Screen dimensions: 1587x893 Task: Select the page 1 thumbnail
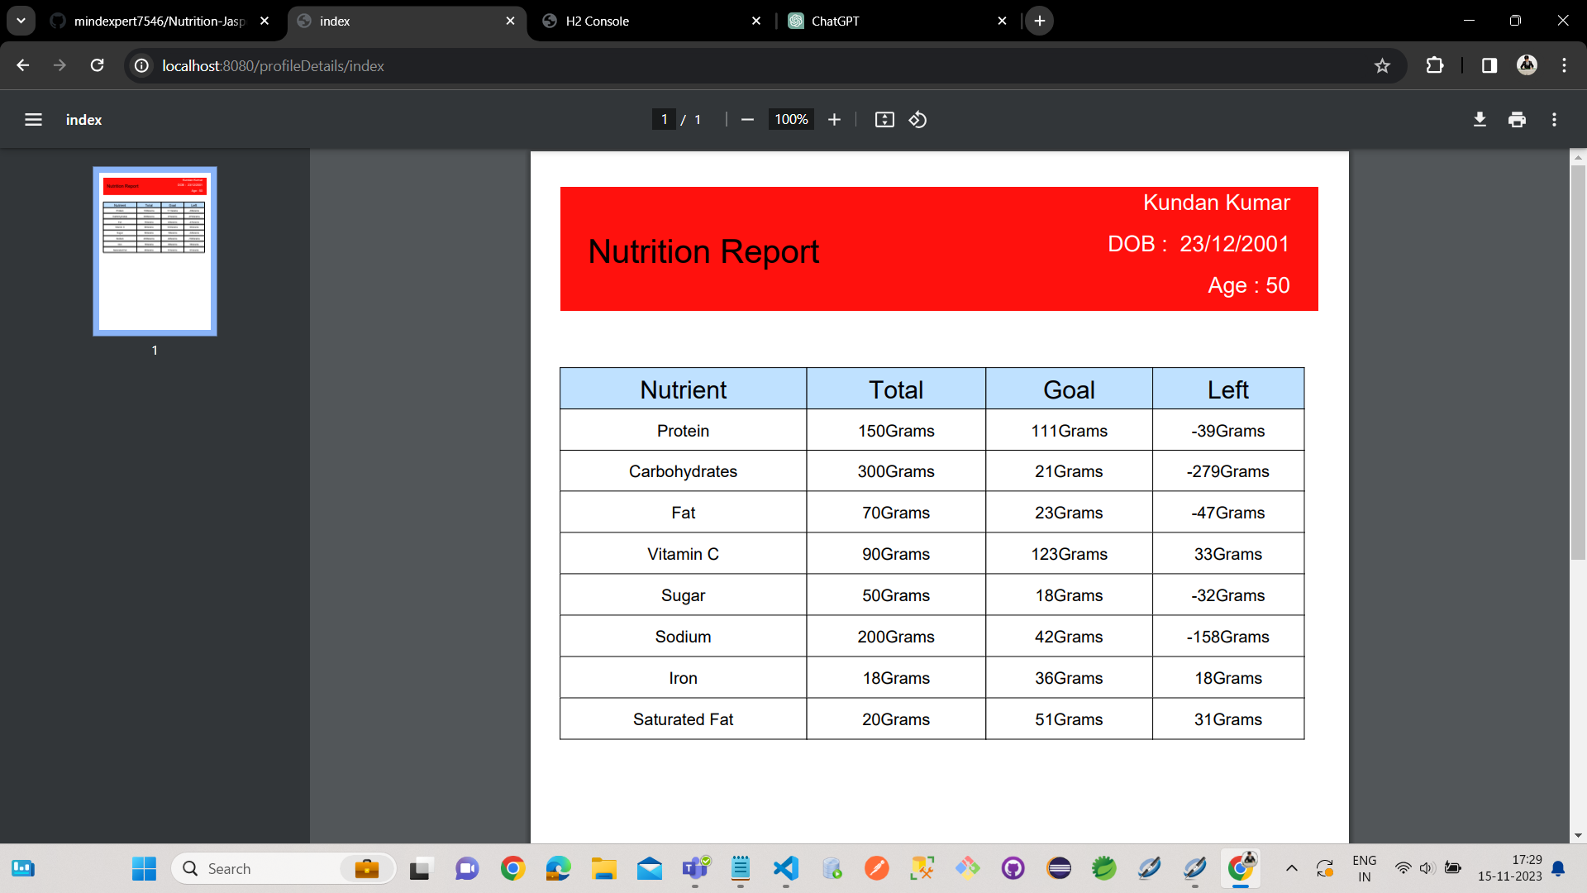tap(154, 251)
